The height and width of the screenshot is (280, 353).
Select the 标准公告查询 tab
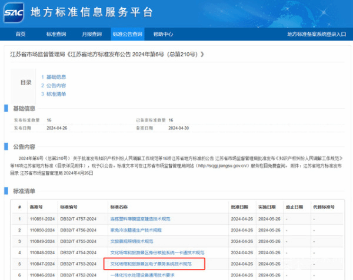[x=127, y=34]
